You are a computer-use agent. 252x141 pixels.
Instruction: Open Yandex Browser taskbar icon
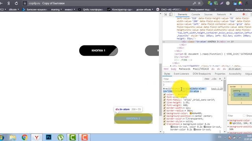[x=37, y=137]
